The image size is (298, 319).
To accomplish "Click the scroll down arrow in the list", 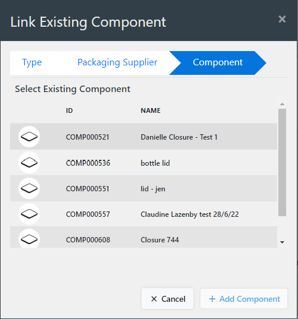I will pyautogui.click(x=282, y=242).
